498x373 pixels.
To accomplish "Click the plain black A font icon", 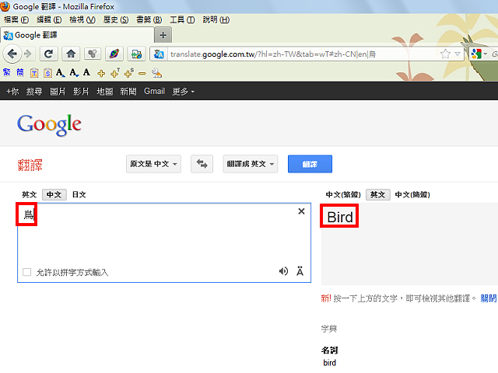I will [x=86, y=72].
